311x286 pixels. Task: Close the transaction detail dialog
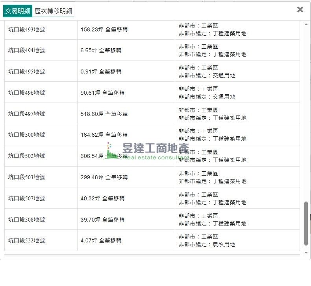pos(300,10)
